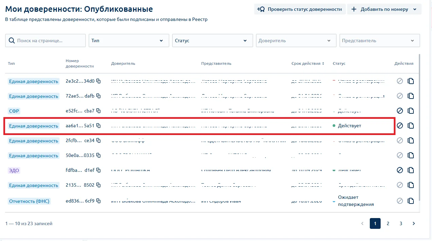The image size is (432, 241).
Task: Click the magnifier icon in the search box
Action: (x=11, y=41)
